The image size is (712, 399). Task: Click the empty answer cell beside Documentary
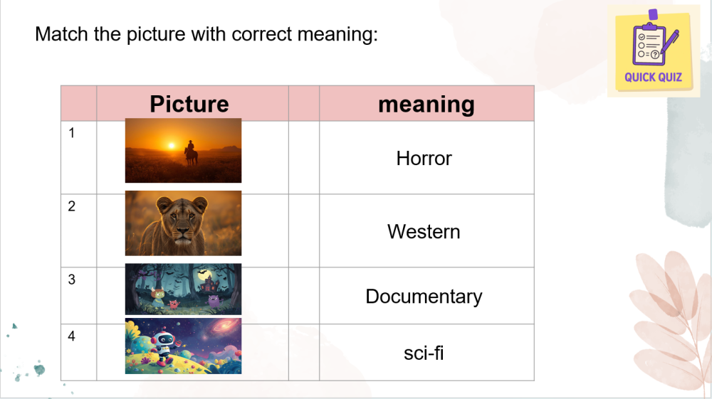[304, 295]
